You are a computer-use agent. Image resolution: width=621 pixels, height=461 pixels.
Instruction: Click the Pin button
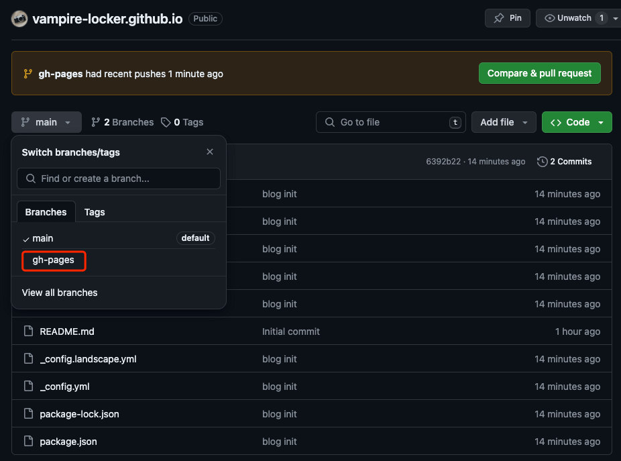(x=508, y=18)
